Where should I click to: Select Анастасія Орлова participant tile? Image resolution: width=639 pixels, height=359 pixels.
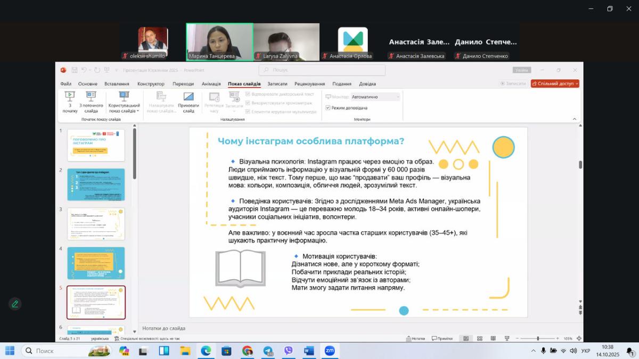[x=353, y=43]
